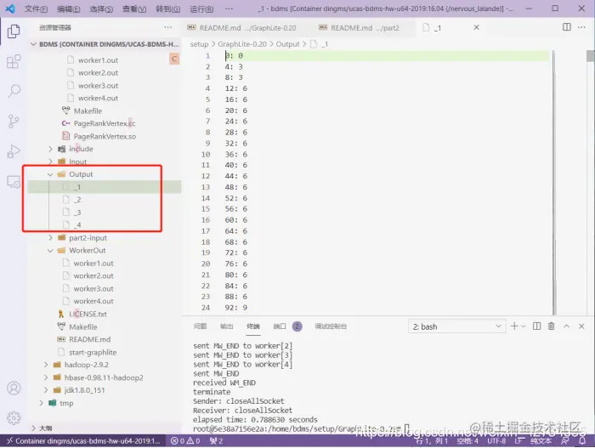Expand the hbase-0.98.11-hadoop2 folder

[46, 377]
